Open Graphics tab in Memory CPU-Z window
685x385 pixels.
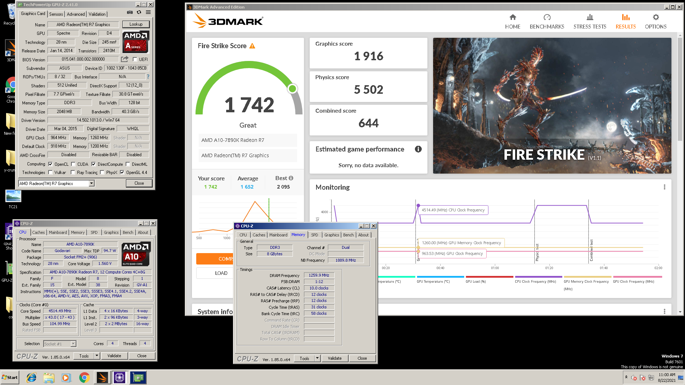(x=331, y=235)
